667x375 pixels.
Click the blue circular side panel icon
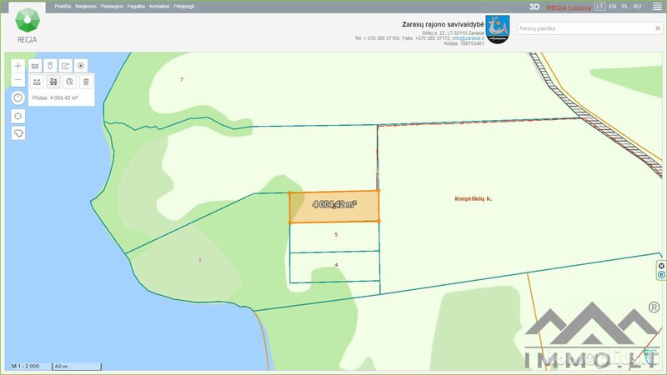coord(661,275)
